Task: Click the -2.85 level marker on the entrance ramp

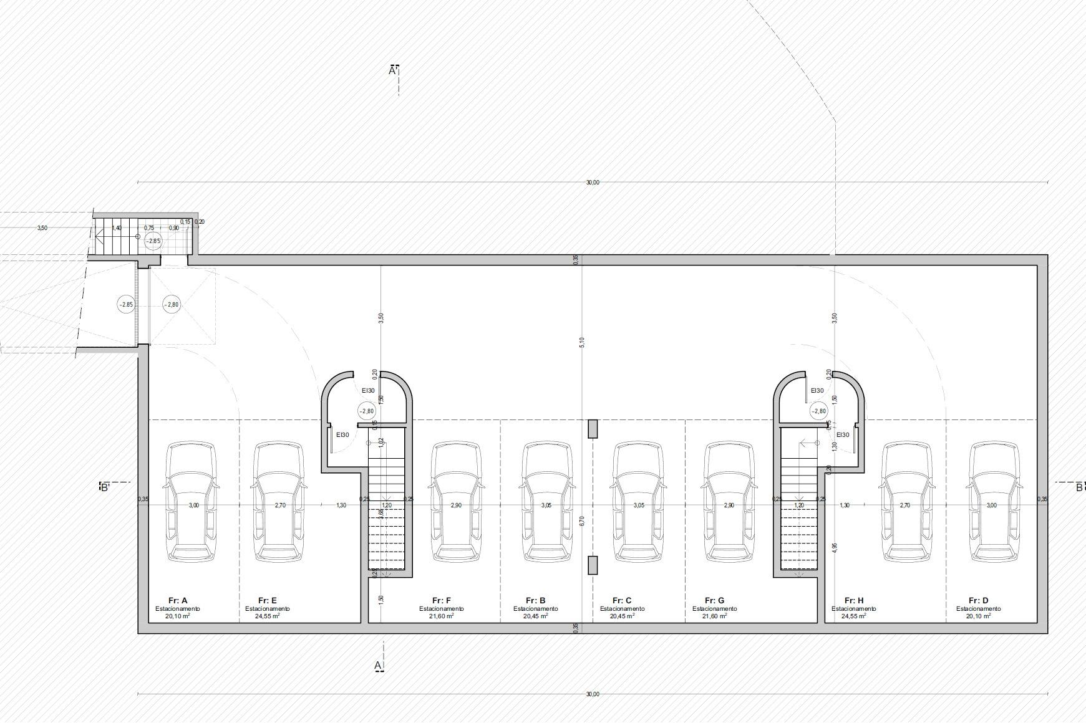Action: pos(127,305)
